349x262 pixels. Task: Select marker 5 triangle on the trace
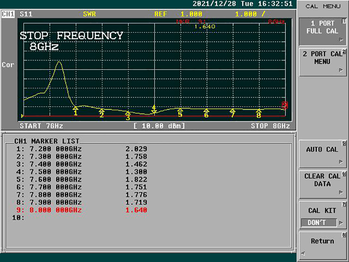180,110
